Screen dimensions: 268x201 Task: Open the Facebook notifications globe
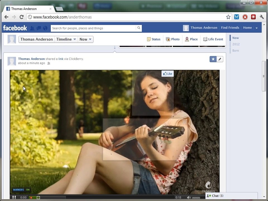click(45, 28)
